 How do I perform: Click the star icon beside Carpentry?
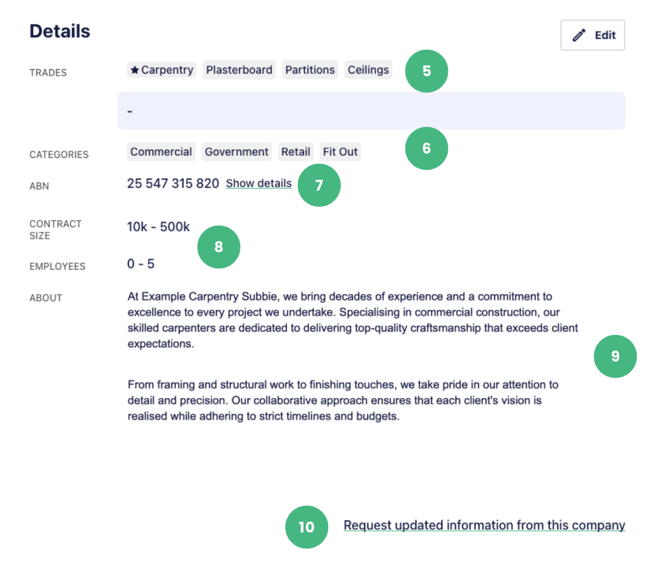click(135, 70)
